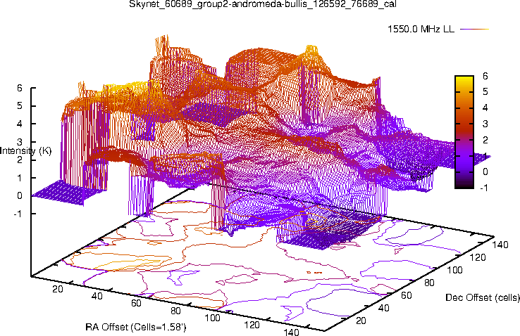Click the color bar label 0
This screenshot has width=520, height=336.
tap(485, 172)
